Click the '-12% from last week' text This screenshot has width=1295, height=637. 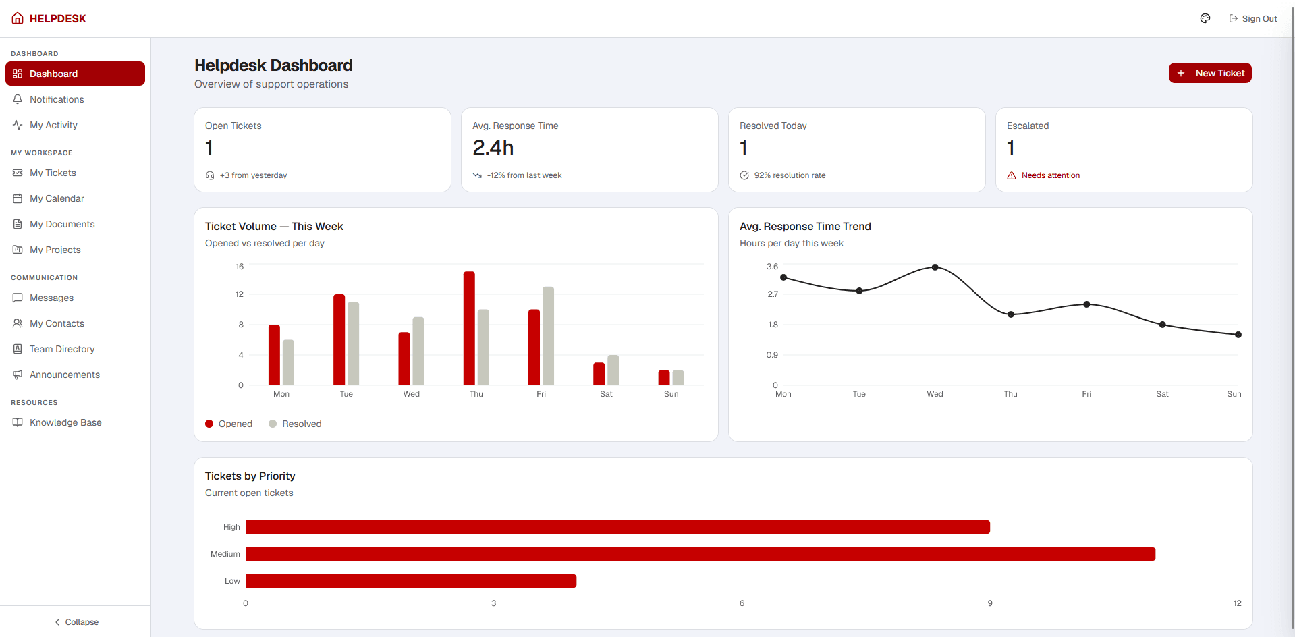pos(524,175)
